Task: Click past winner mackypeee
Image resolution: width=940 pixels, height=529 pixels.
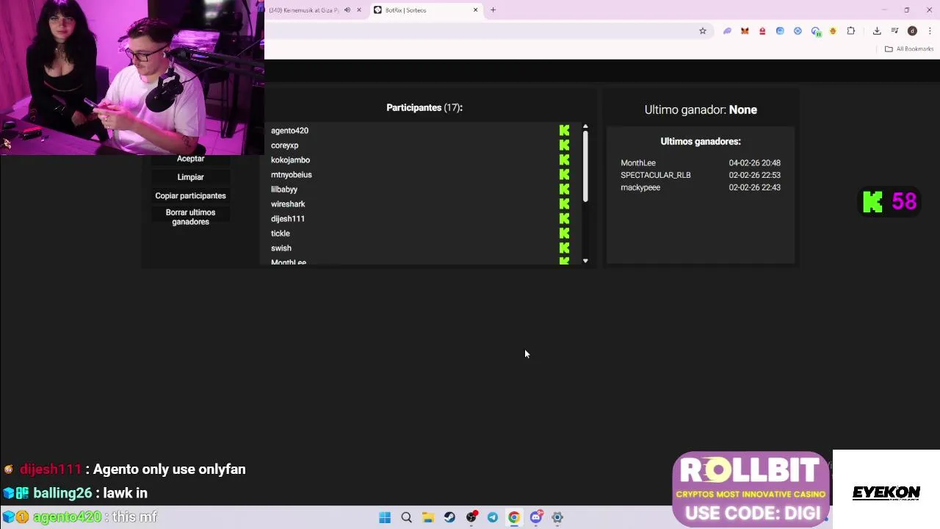Action: pos(640,187)
